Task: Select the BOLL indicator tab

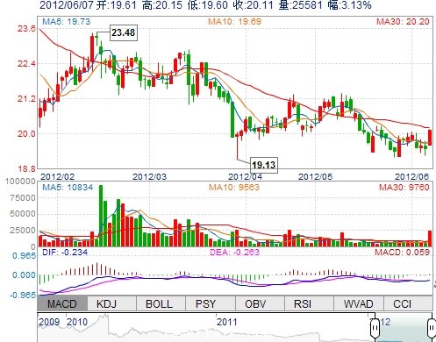Action: (159, 303)
